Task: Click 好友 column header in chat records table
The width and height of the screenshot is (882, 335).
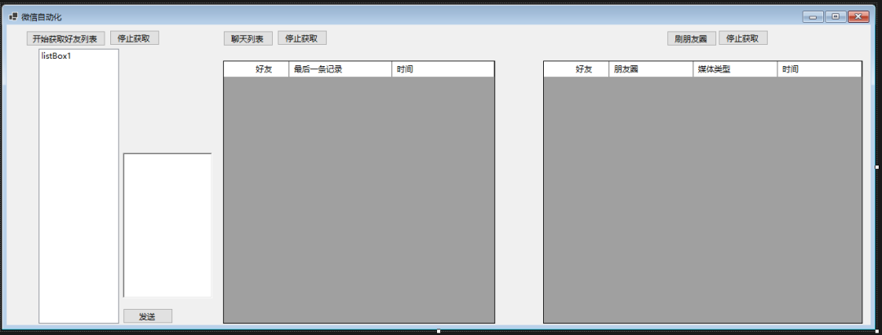Action: 256,69
